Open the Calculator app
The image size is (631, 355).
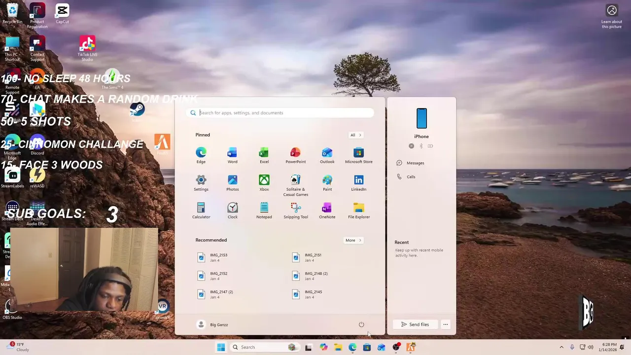(x=201, y=211)
